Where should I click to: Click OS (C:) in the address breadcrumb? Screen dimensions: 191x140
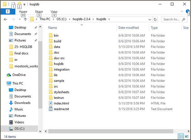coord(61,19)
